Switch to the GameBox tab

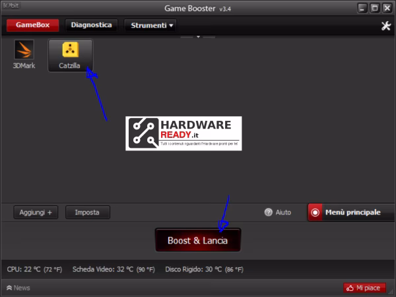pyautogui.click(x=32, y=25)
